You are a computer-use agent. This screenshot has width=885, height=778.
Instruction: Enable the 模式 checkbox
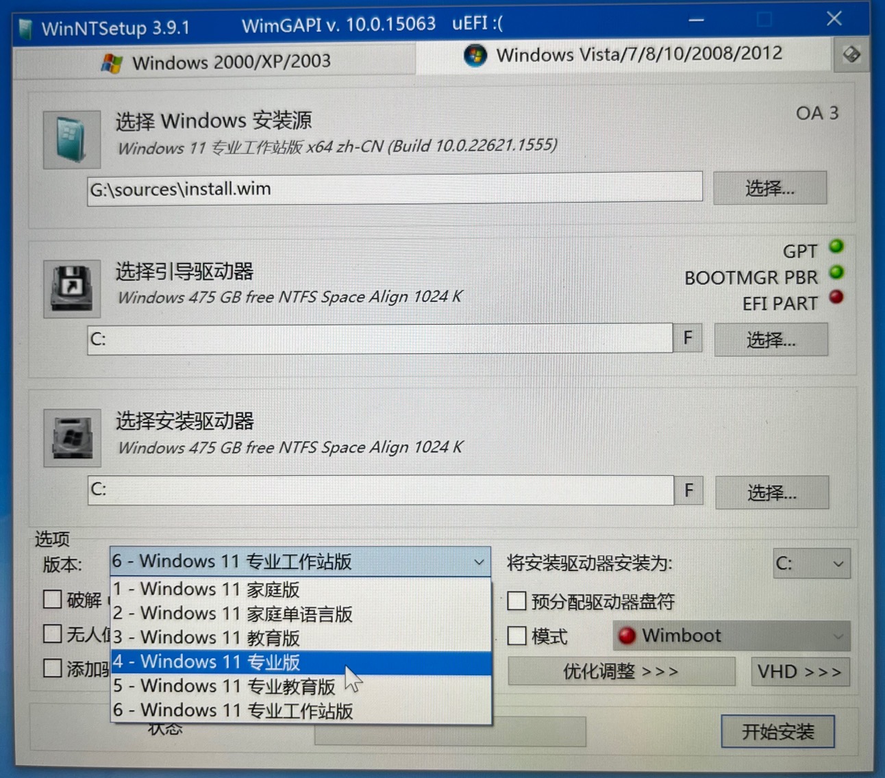[x=517, y=636]
